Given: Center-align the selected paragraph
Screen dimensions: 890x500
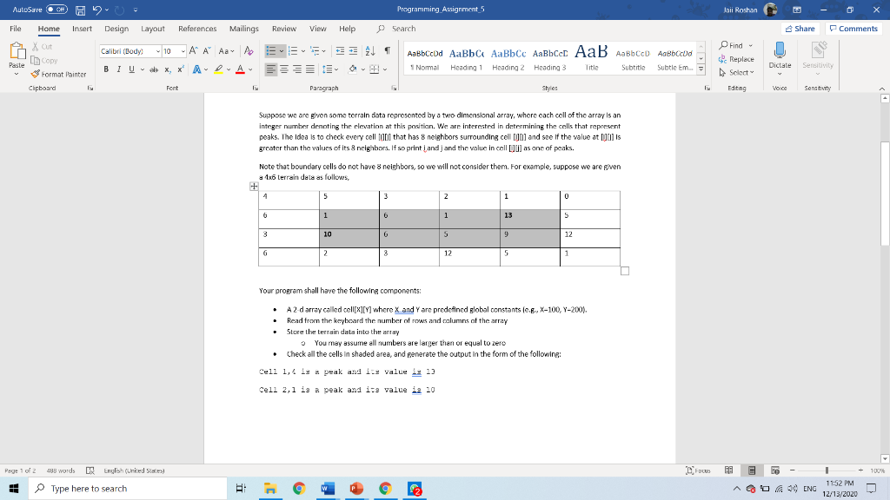Looking at the screenshot, I should pyautogui.click(x=284, y=70).
